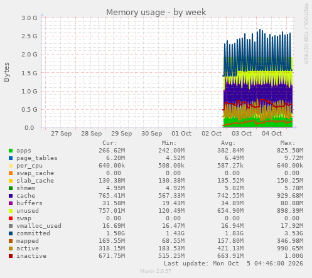This screenshot has width=312, height=278.
Task: Click the '02 Oct' date label
Action: 212,134
